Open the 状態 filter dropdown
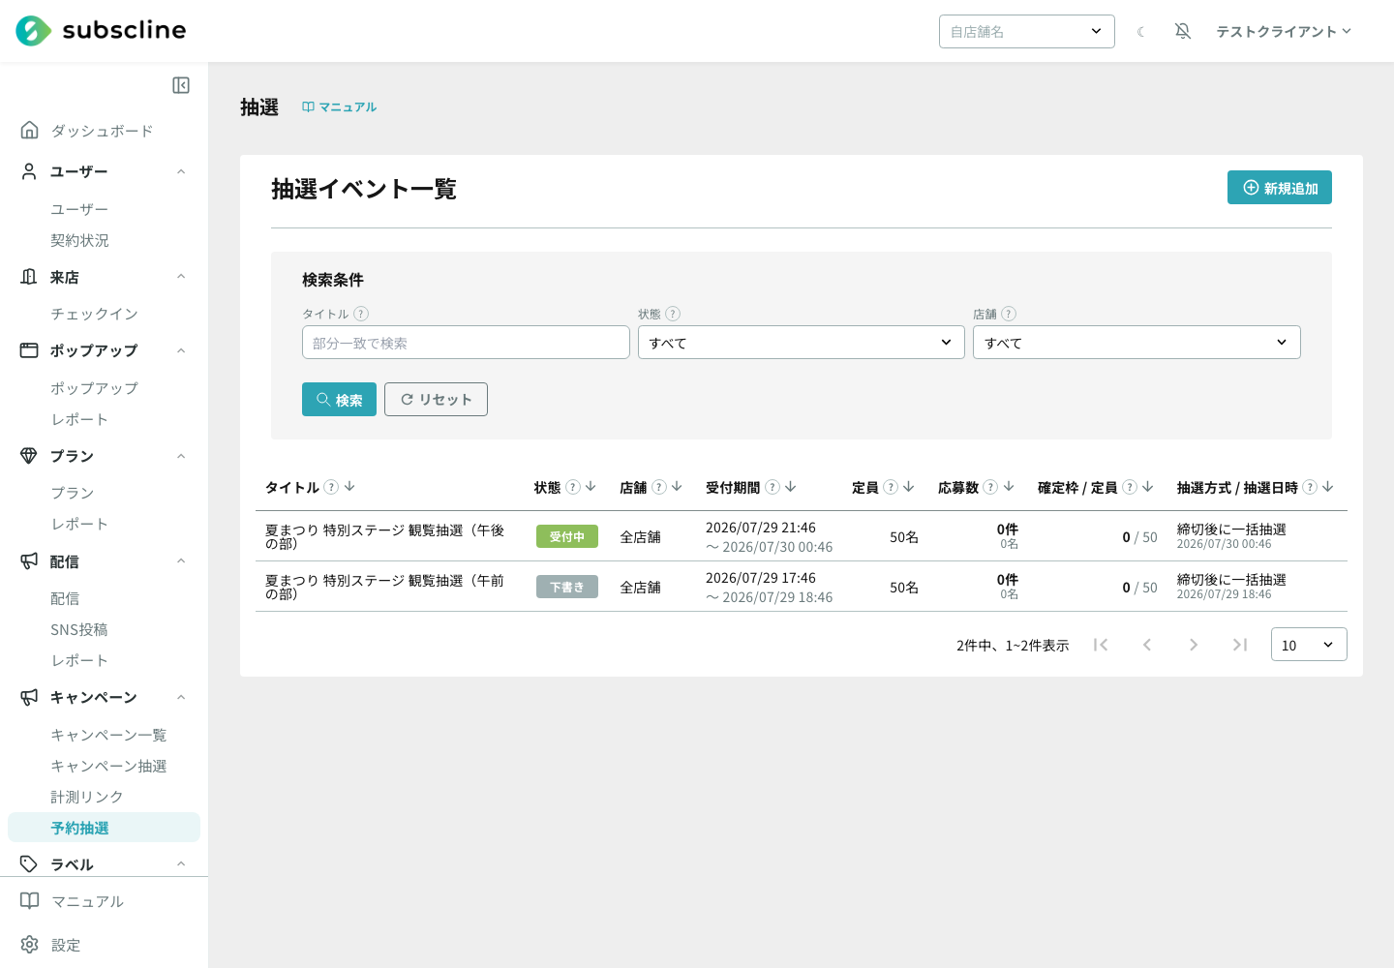Image resolution: width=1394 pixels, height=968 pixels. click(802, 343)
